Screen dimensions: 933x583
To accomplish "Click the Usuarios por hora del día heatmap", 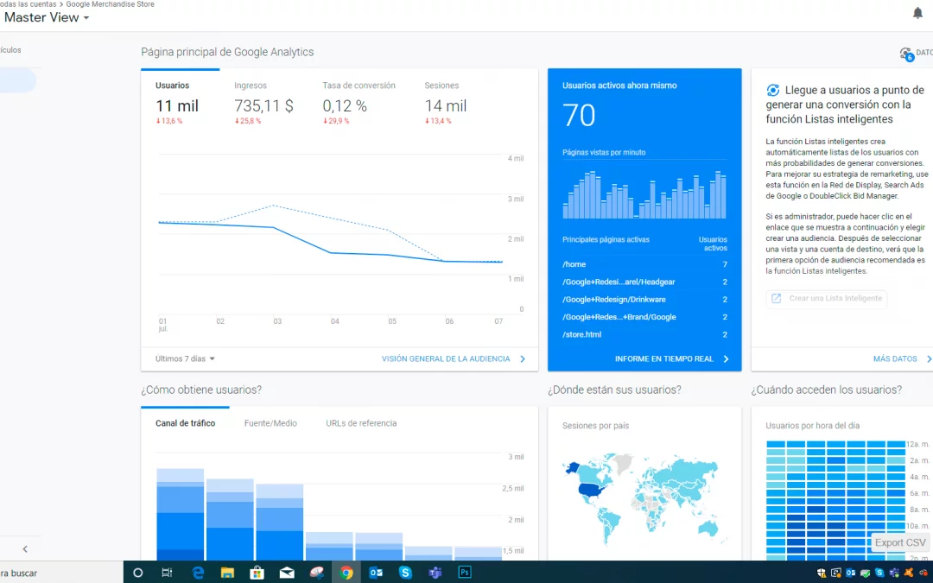I will click(835, 501).
